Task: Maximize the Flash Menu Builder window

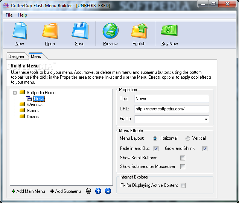Action: (213, 4)
